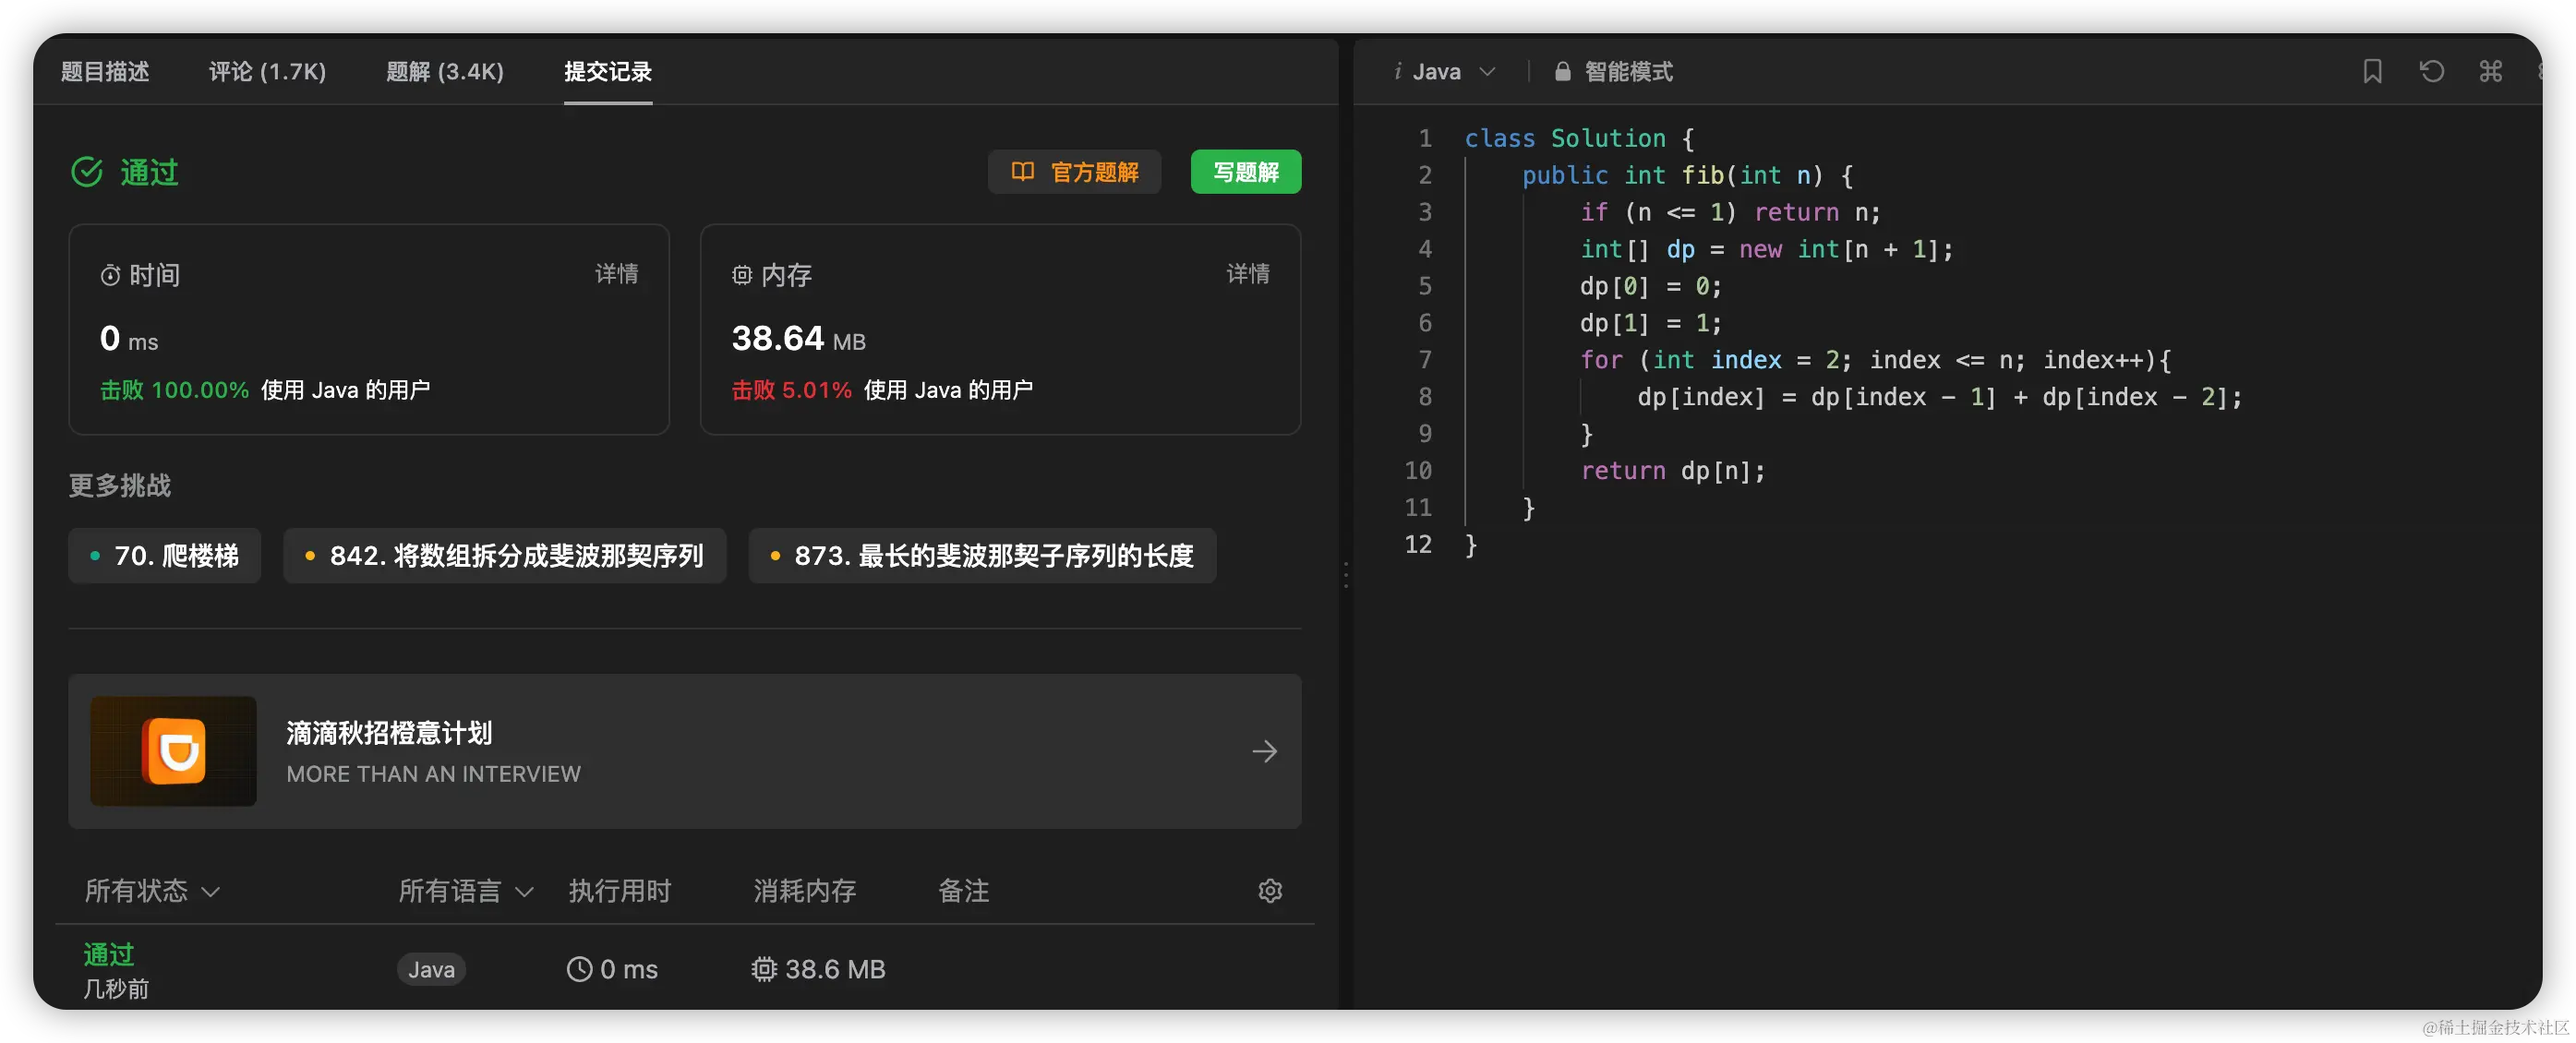
Task: Click the reset code icon
Action: (2431, 71)
